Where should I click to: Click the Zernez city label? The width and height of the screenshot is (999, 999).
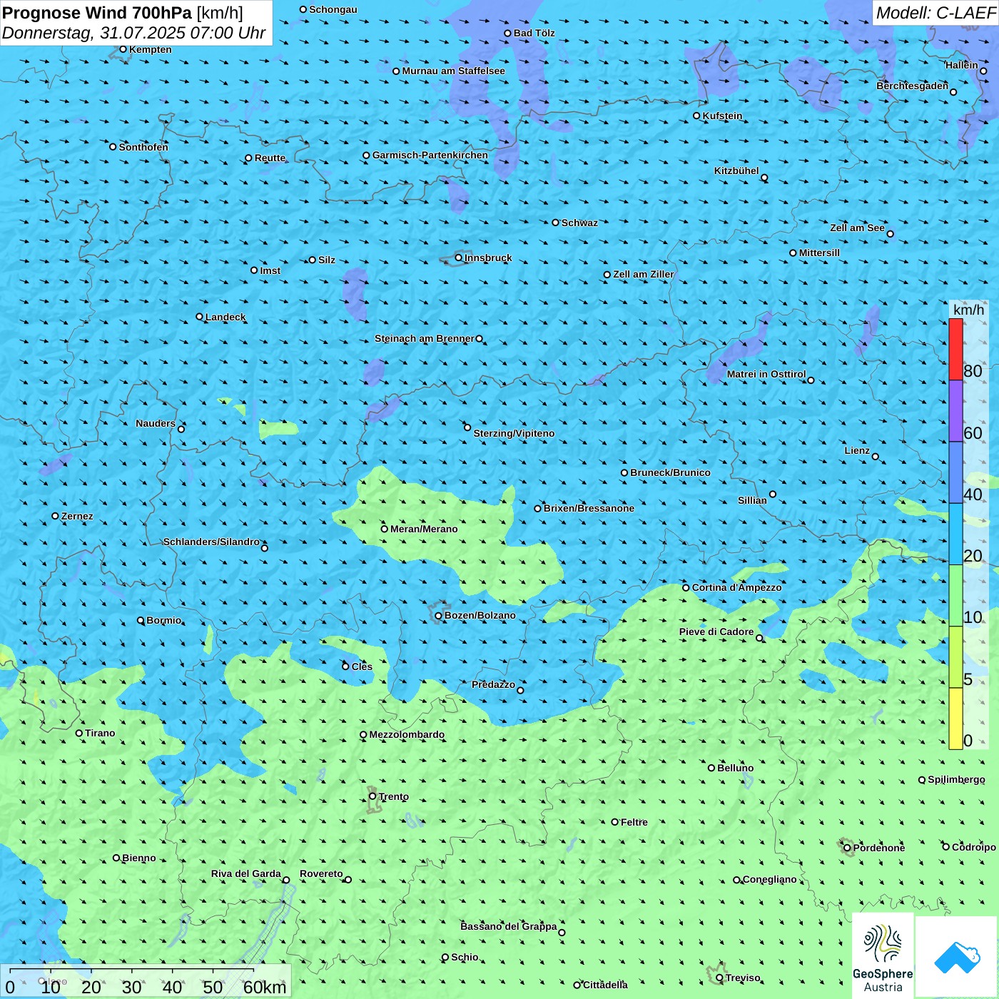[x=77, y=516]
